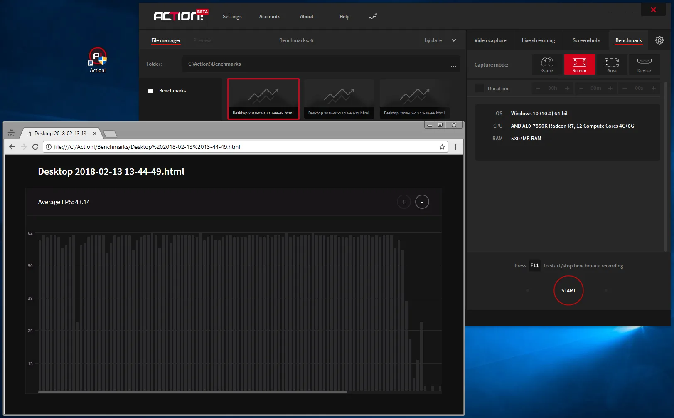Screen dimensions: 674x418
Task: Select benchmark thumbnail 13-40-21.html
Action: pyautogui.click(x=339, y=99)
